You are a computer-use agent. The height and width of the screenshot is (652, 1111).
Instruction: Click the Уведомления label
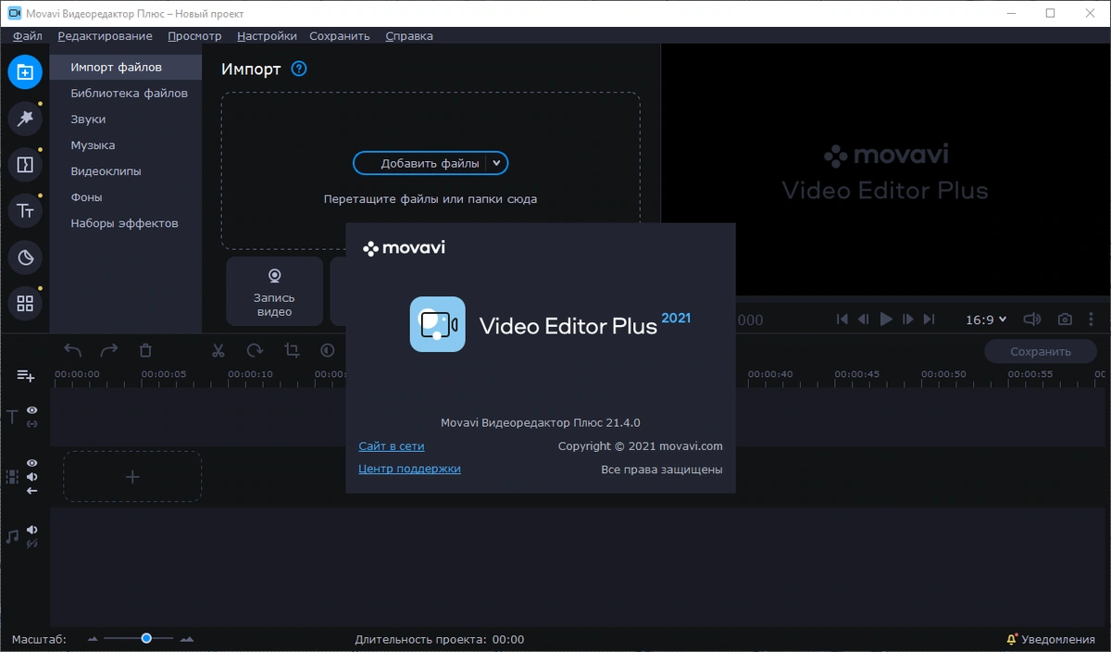(x=1059, y=639)
